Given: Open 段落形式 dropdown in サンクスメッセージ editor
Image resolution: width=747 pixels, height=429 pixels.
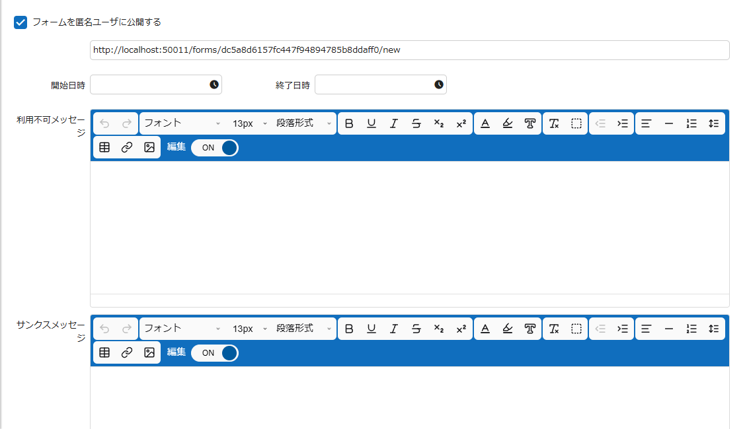Looking at the screenshot, I should click(x=304, y=329).
